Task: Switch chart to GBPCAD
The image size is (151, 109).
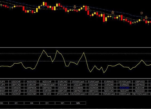Action: coord(16,85)
